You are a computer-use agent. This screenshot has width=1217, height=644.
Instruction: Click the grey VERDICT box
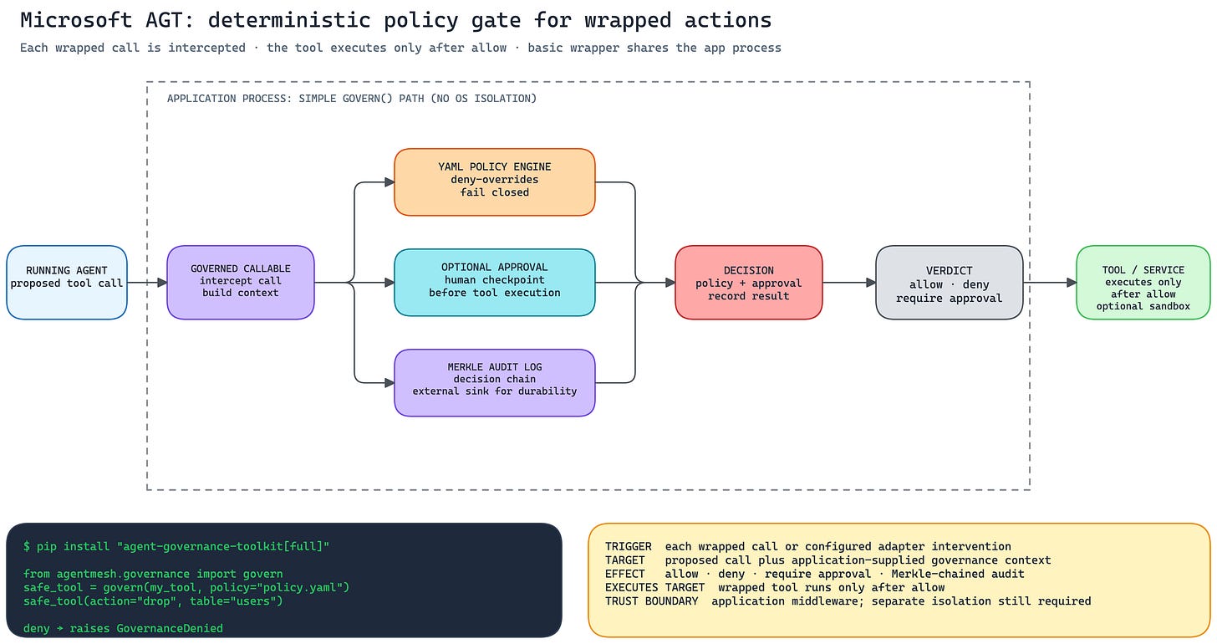pyautogui.click(x=950, y=283)
